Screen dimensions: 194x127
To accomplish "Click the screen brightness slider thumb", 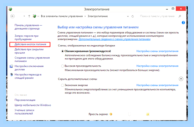I will (x=129, y=114).
